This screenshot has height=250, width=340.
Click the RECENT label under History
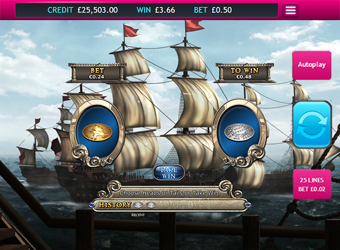tap(138, 215)
